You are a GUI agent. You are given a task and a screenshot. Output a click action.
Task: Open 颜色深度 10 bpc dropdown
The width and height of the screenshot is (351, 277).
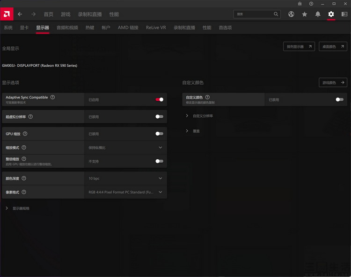click(x=125, y=178)
